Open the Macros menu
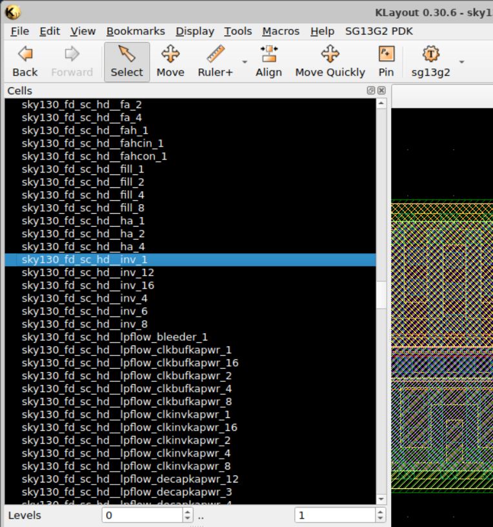Image resolution: width=493 pixels, height=527 pixels. point(281,31)
